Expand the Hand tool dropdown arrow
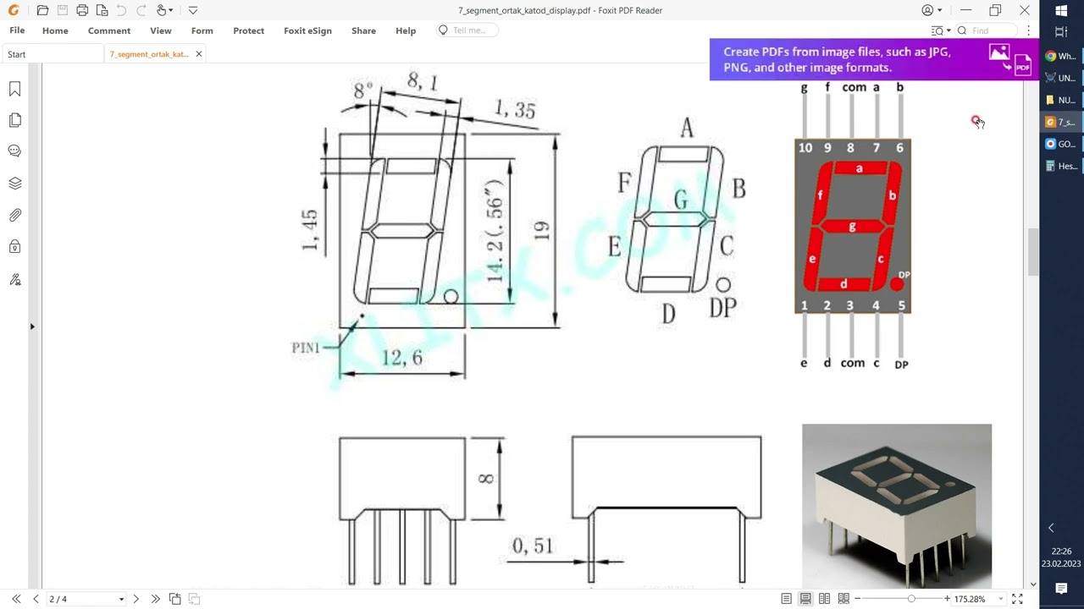 pos(171,10)
